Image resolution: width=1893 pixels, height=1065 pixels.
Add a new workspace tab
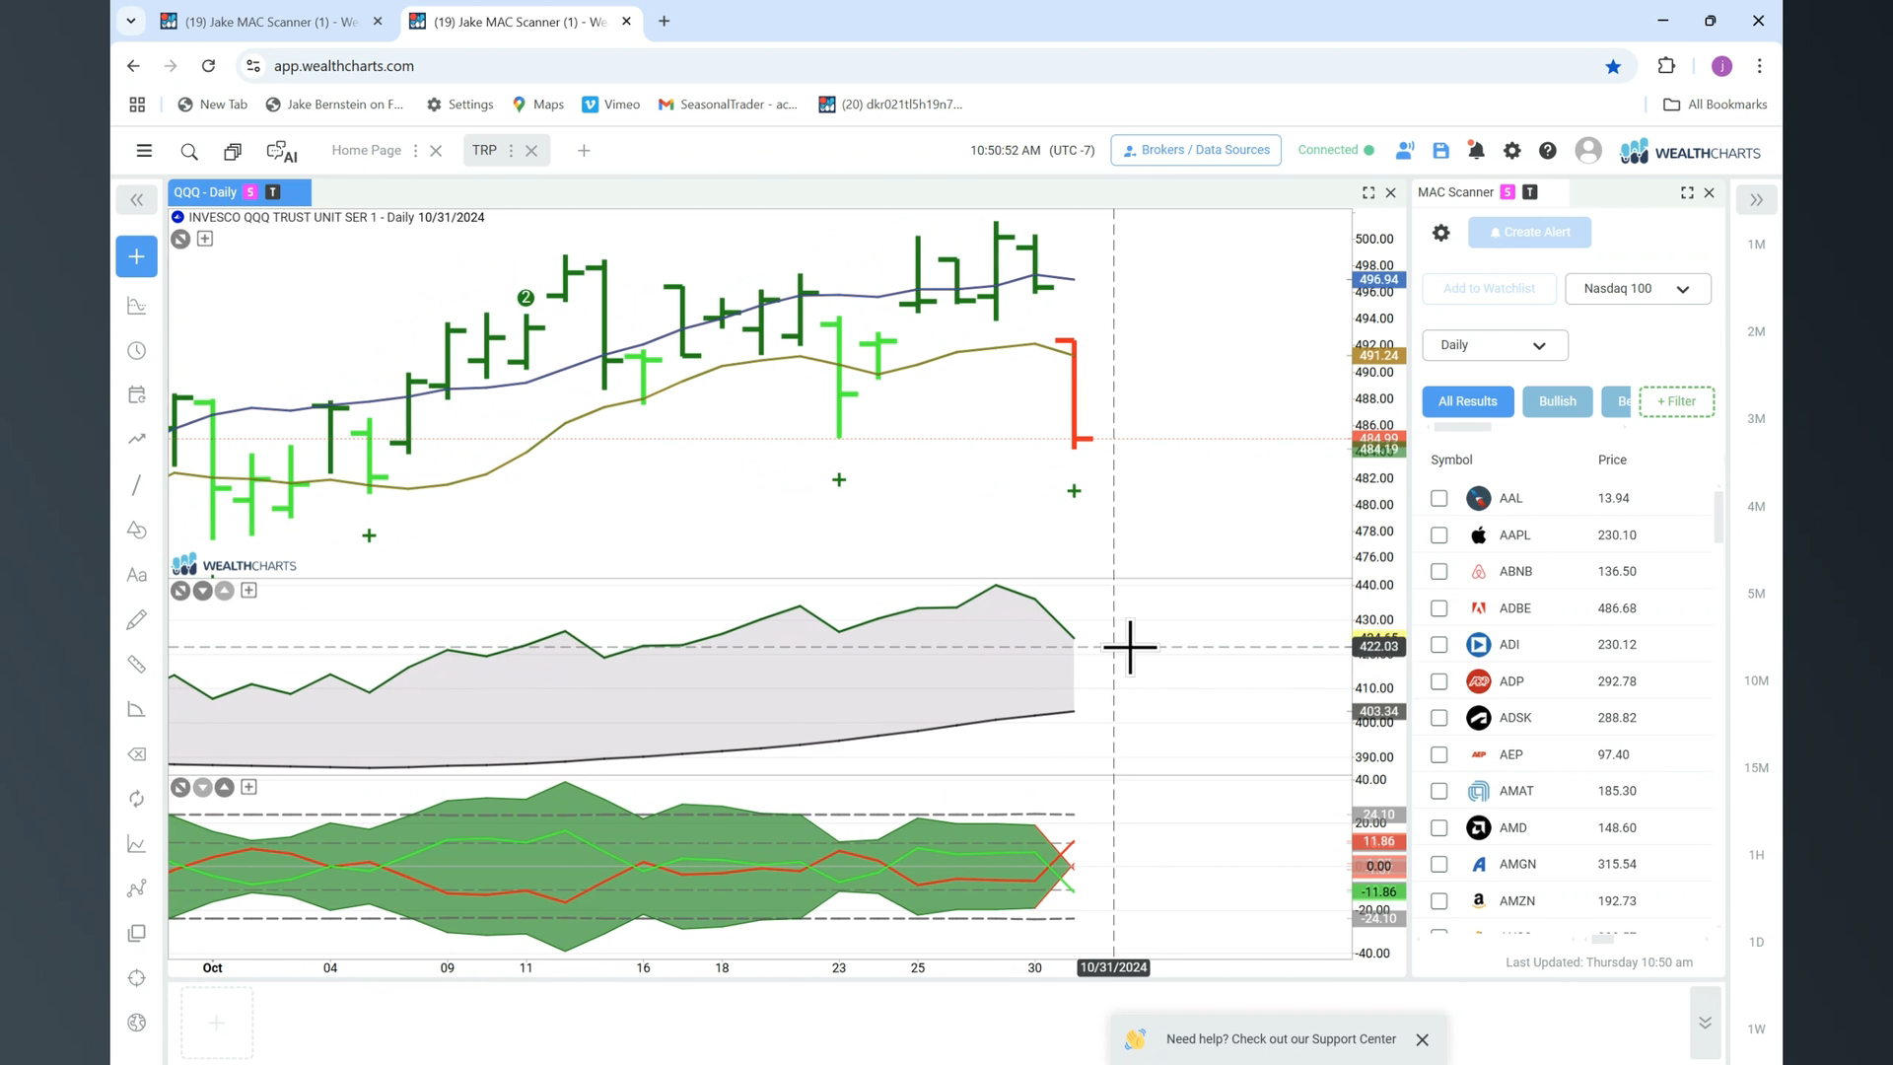coord(584,151)
